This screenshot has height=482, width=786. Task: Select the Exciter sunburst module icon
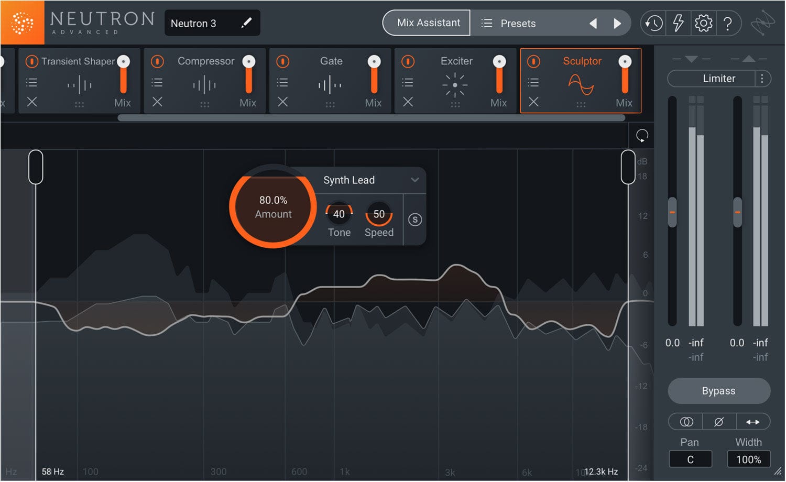tap(455, 85)
